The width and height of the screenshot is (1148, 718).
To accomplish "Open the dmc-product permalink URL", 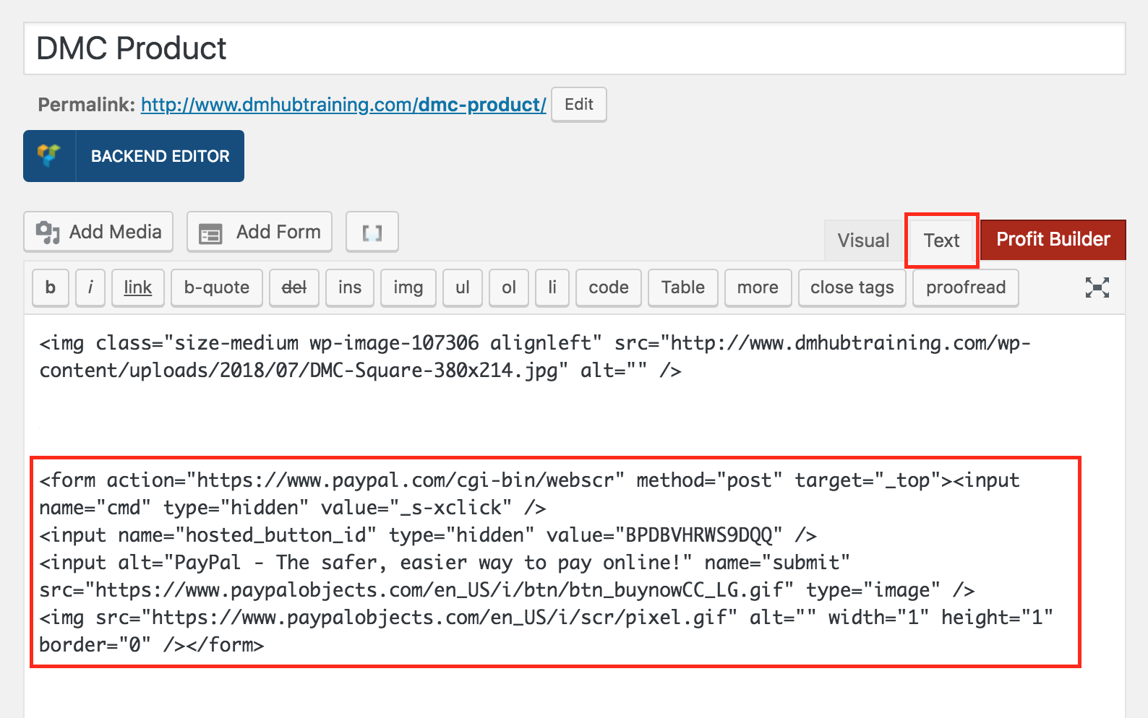I will coord(343,105).
